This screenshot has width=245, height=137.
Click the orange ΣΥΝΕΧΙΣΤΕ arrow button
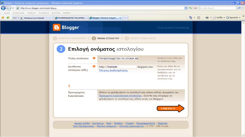170,108
